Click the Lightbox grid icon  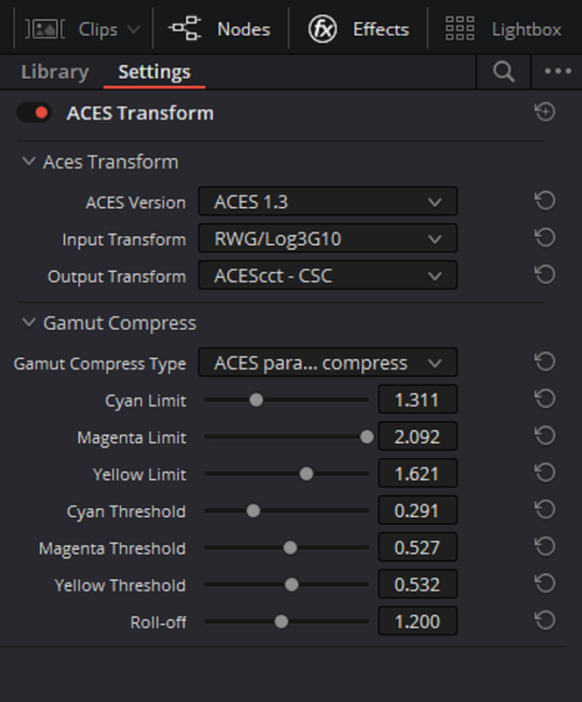(460, 29)
